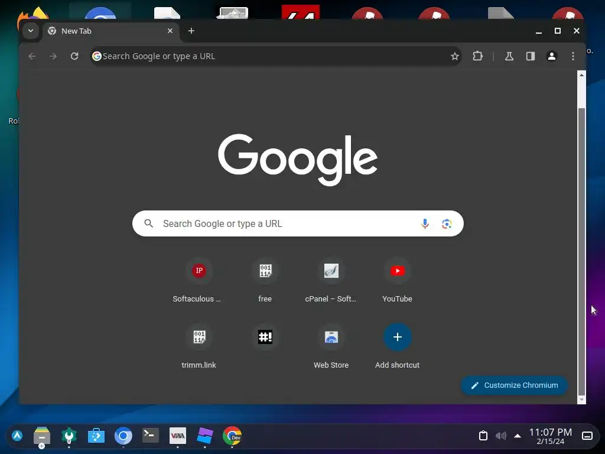The width and height of the screenshot is (605, 454).
Task: Click Customize Chromium button
Action: click(515, 385)
